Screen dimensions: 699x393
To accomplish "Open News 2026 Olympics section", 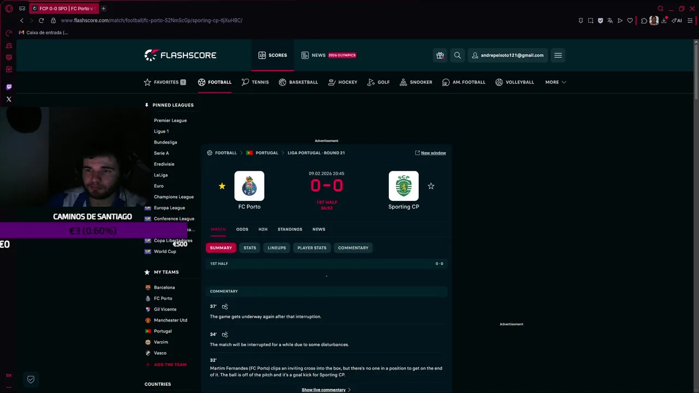I will pos(329,55).
